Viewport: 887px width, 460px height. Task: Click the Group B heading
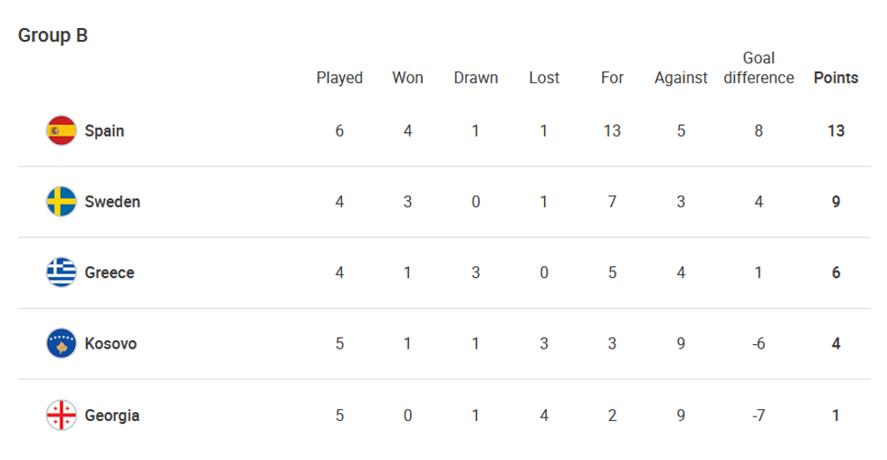(x=52, y=35)
